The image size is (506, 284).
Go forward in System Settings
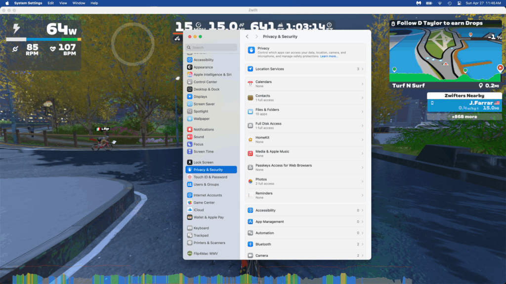[256, 36]
